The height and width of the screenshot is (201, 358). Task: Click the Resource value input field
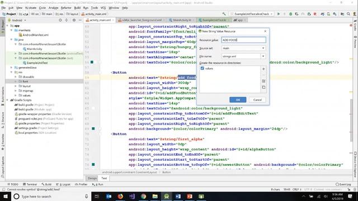tap(243, 40)
